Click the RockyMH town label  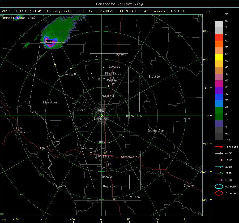click(70, 74)
